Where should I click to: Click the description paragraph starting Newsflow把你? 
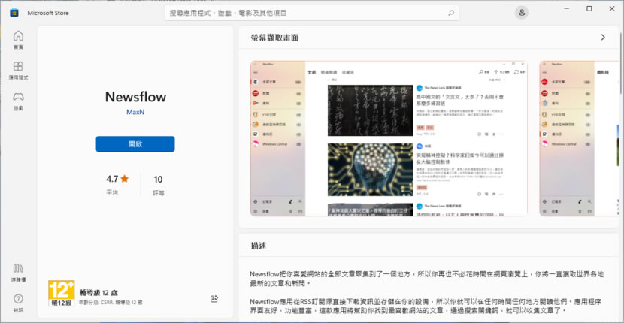(x=427, y=279)
